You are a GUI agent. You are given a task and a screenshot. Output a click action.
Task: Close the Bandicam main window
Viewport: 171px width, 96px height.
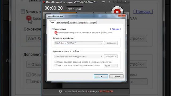(126, 2)
